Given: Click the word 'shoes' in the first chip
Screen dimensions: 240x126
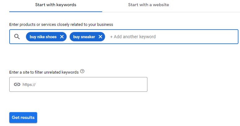Looking at the screenshot, I should [51, 37].
